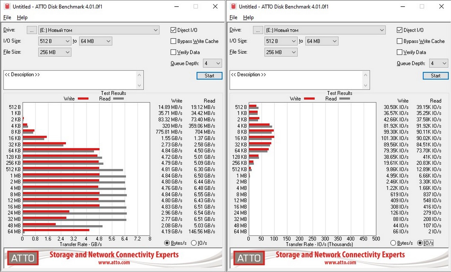Click the Description text box in the GB/s chart window
The height and width of the screenshot is (272, 451).
point(70,80)
